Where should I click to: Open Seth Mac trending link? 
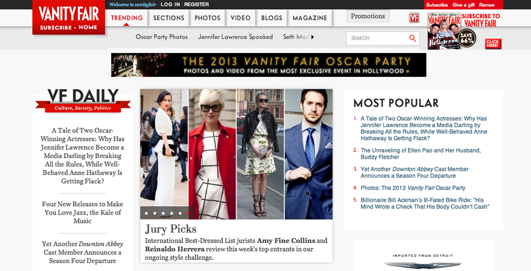(296, 37)
